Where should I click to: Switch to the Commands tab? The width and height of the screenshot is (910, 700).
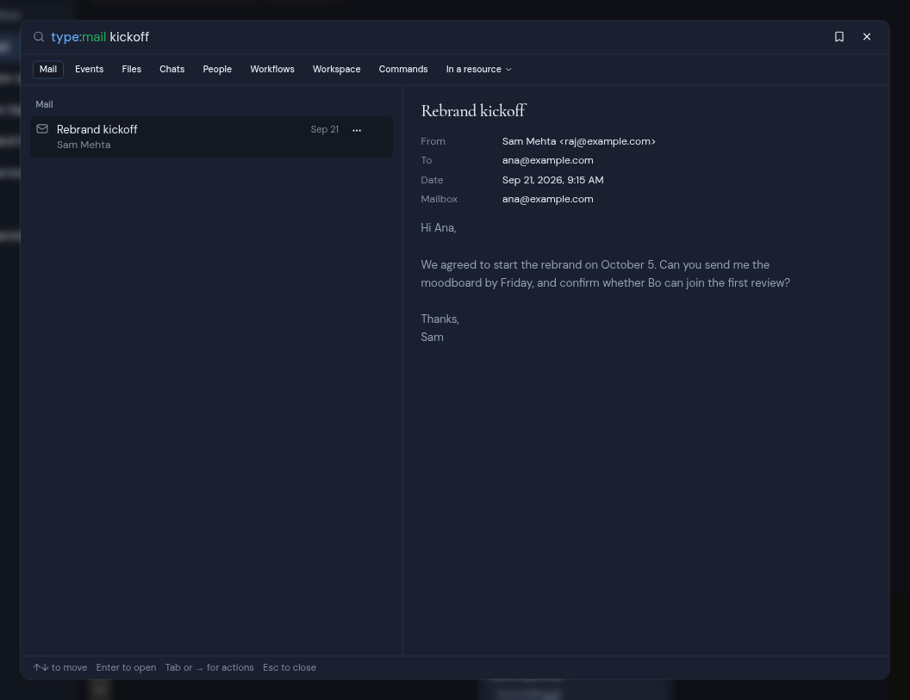point(403,69)
